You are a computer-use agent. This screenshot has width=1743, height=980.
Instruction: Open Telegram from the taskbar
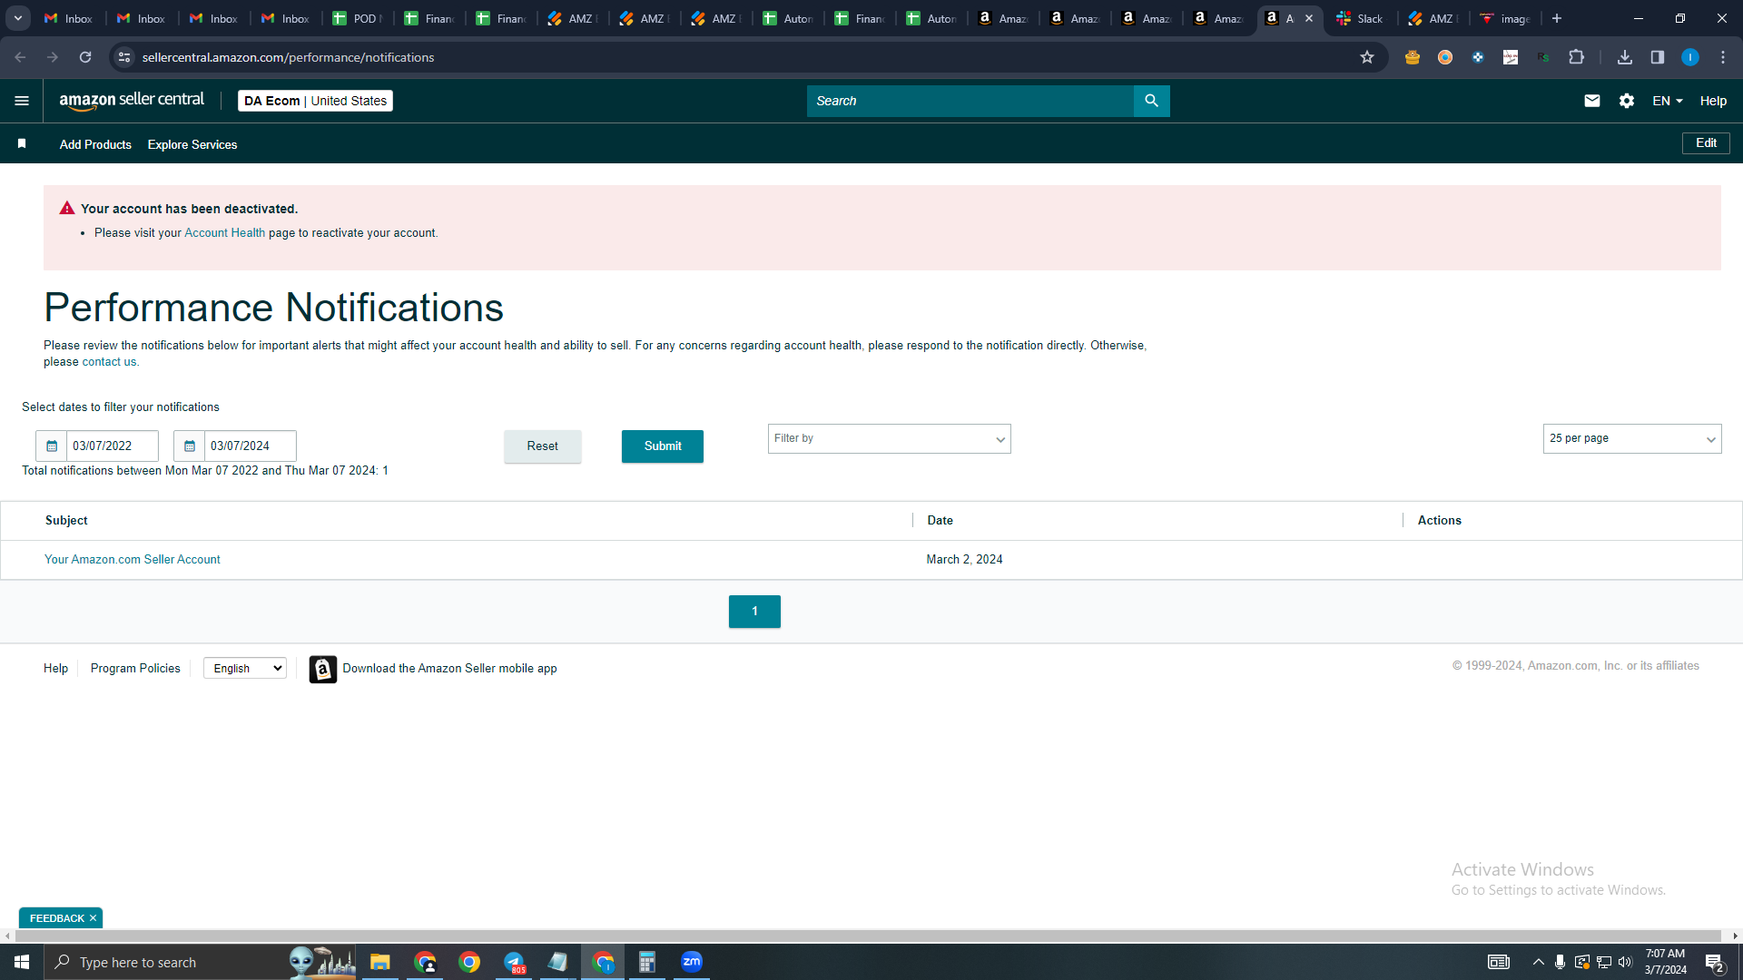pyautogui.click(x=514, y=962)
